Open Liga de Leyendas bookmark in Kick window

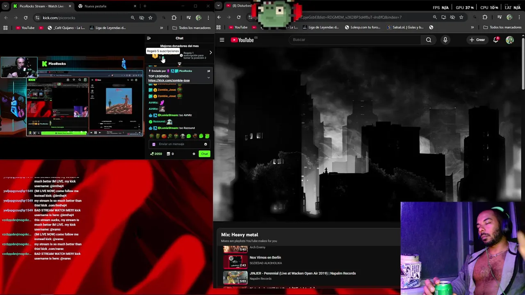107,28
